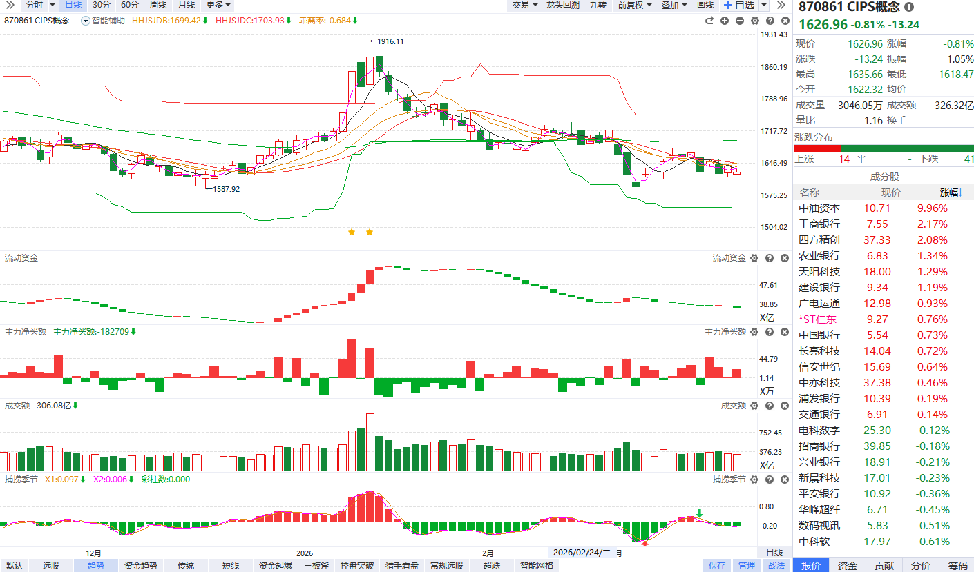Screen dimensions: 974x572
Task: Open the 交易 dropdown menu
Action: (524, 5)
